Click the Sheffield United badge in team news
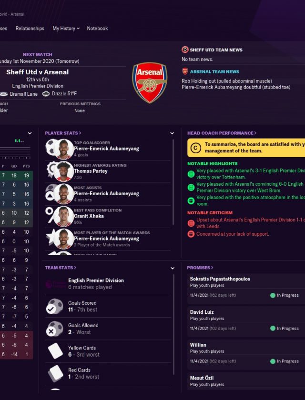The width and height of the screenshot is (305, 400). [185, 50]
